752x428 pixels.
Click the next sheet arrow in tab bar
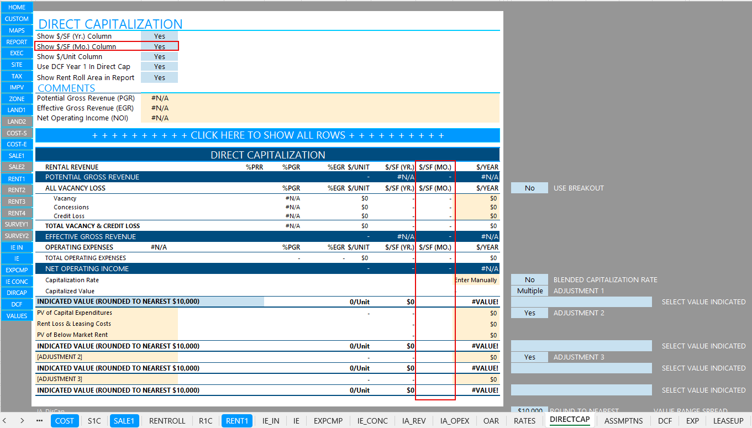22,420
